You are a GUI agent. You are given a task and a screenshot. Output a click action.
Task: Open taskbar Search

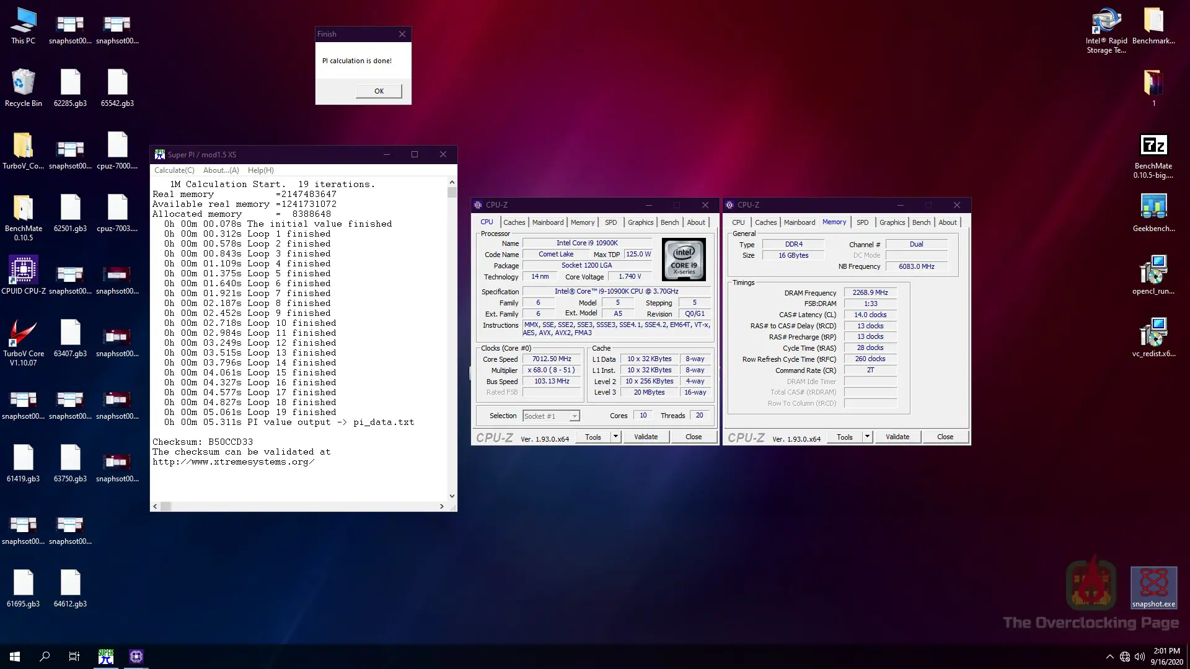[x=45, y=657]
